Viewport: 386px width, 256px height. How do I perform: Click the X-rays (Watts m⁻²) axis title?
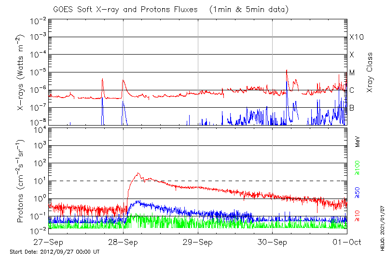click(21, 72)
